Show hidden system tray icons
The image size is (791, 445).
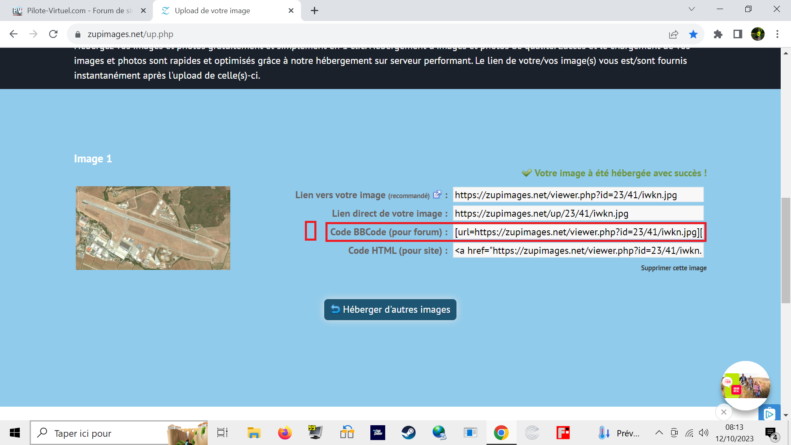click(x=659, y=433)
